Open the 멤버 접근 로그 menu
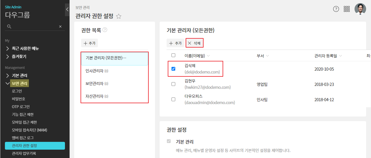This screenshot has height=158, width=371. [x=23, y=138]
